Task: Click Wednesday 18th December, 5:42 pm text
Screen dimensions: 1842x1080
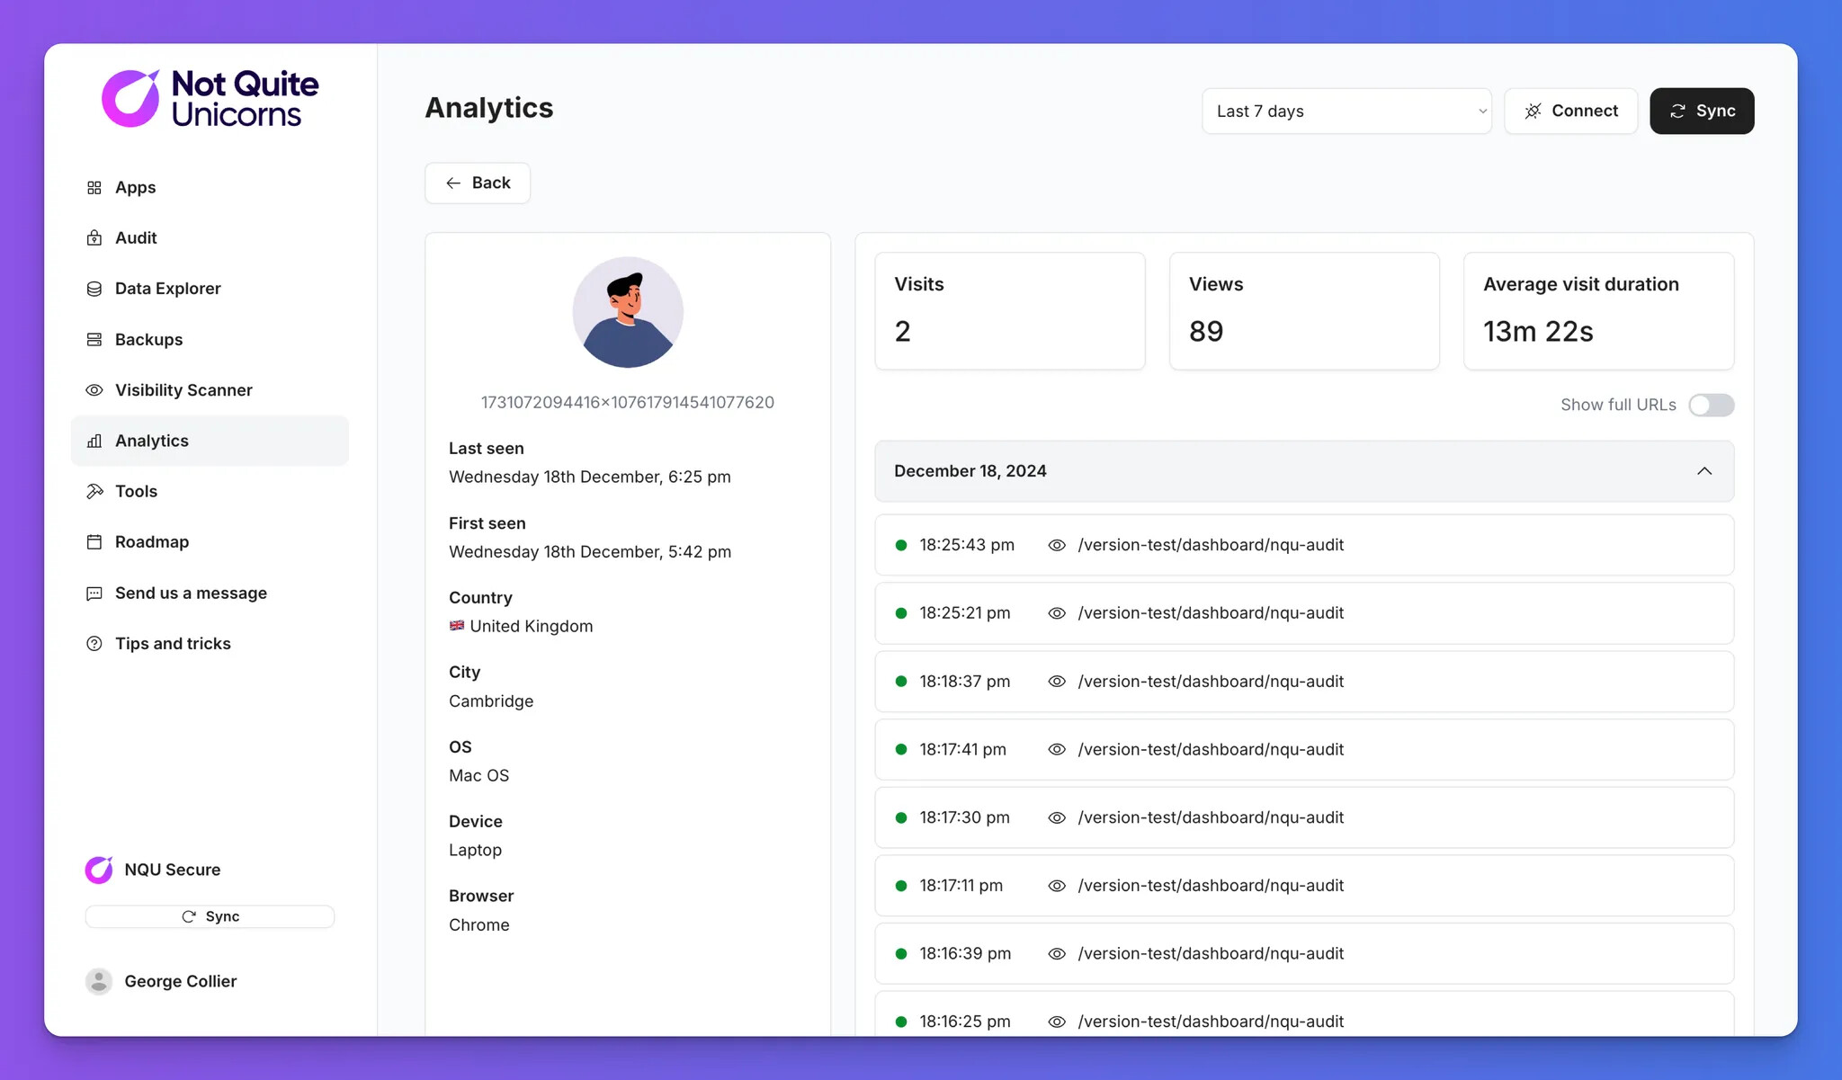Action: [590, 552]
